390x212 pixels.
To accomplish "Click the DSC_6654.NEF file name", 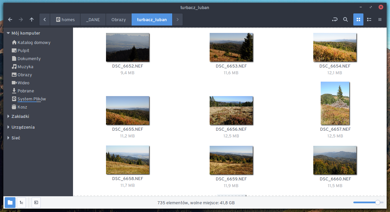I will [x=335, y=66].
